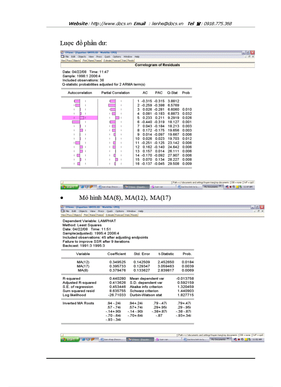The width and height of the screenshot is (281, 387).
Task: Open Quick menu in the correlogram EViews window
Action: coord(107,57)
